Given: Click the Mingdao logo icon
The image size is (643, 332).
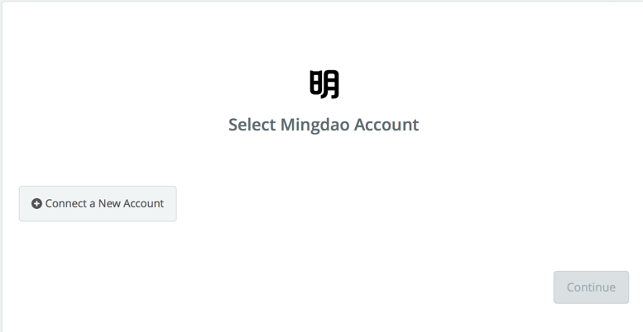Looking at the screenshot, I should (x=324, y=84).
